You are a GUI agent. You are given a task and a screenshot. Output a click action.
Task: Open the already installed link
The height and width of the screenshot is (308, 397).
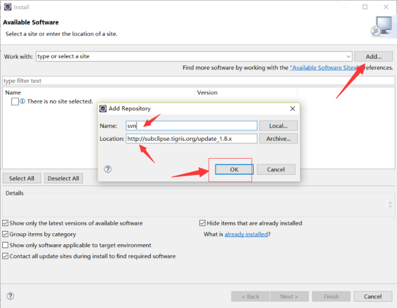pyautogui.click(x=246, y=234)
